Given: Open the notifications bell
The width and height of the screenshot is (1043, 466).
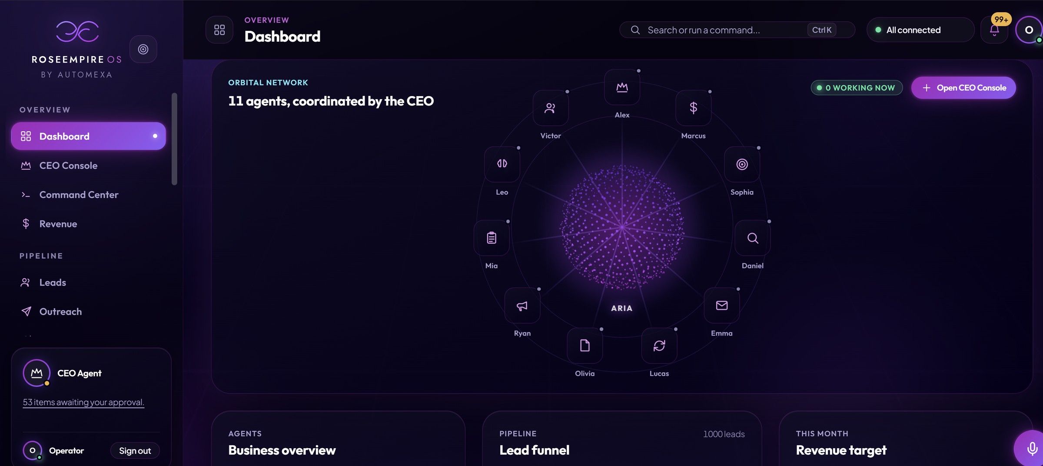Looking at the screenshot, I should tap(994, 30).
